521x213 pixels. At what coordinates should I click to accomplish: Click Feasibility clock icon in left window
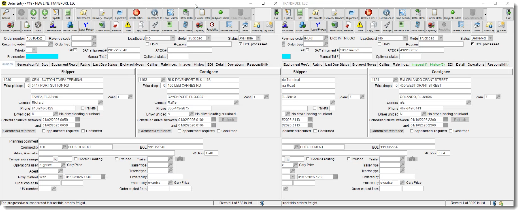(212, 27)
